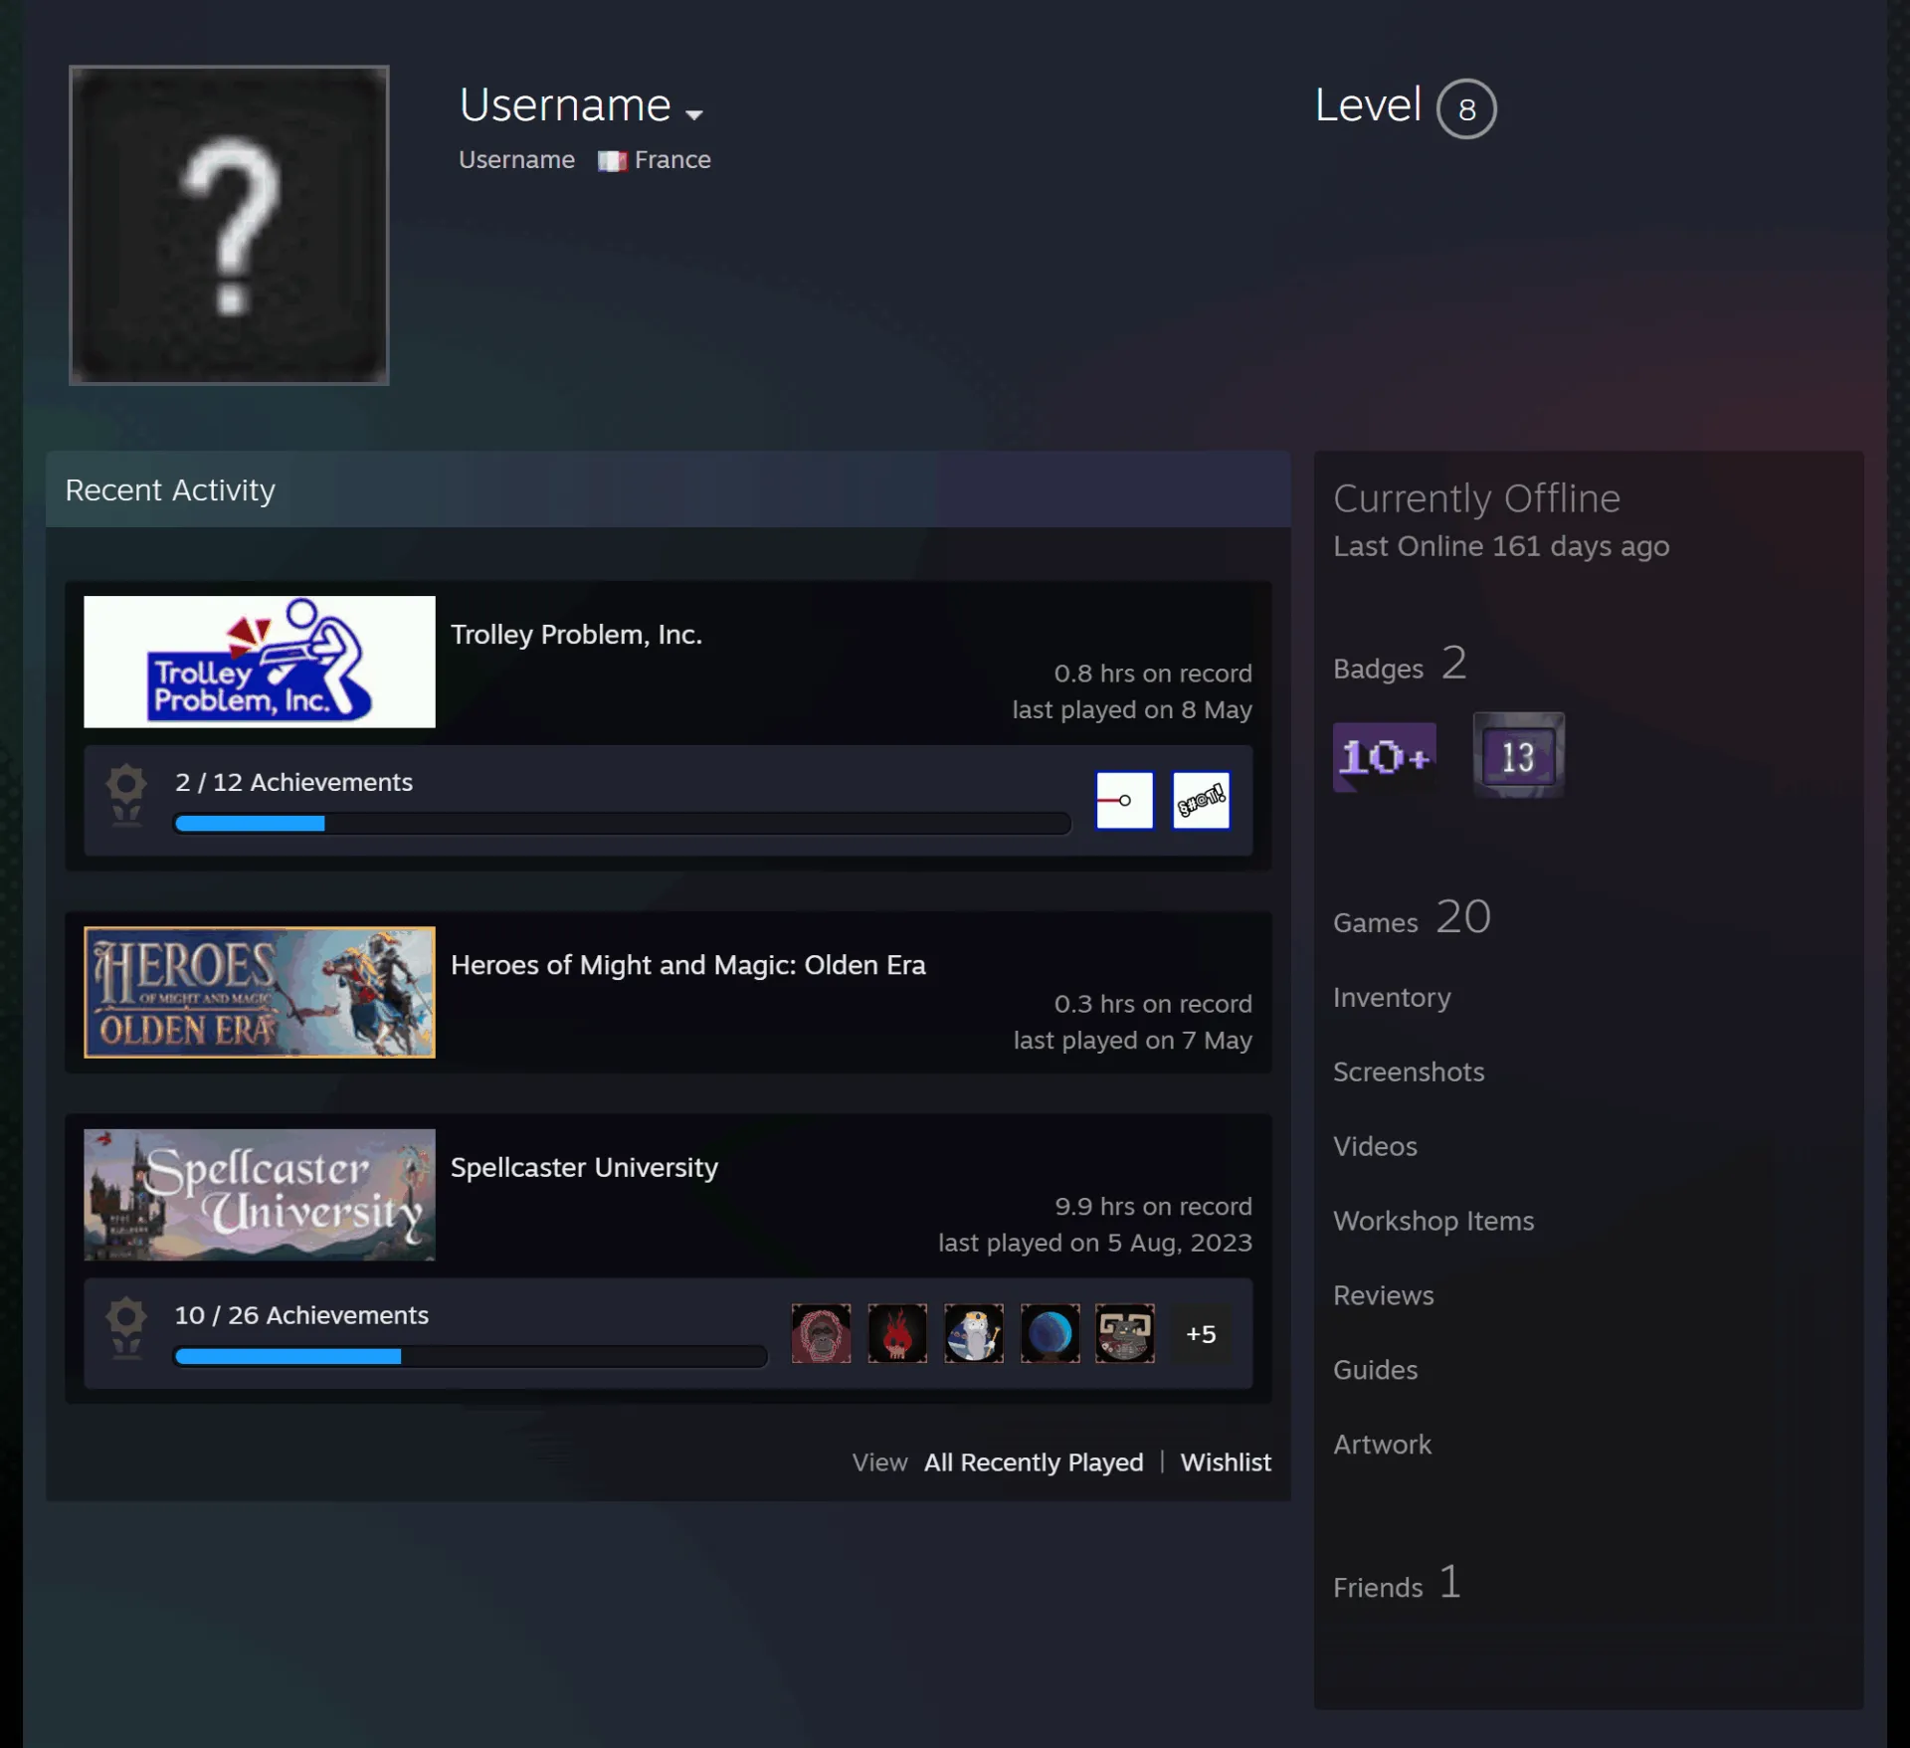Open the Level 8 badge circle
This screenshot has width=1910, height=1748.
(x=1466, y=108)
